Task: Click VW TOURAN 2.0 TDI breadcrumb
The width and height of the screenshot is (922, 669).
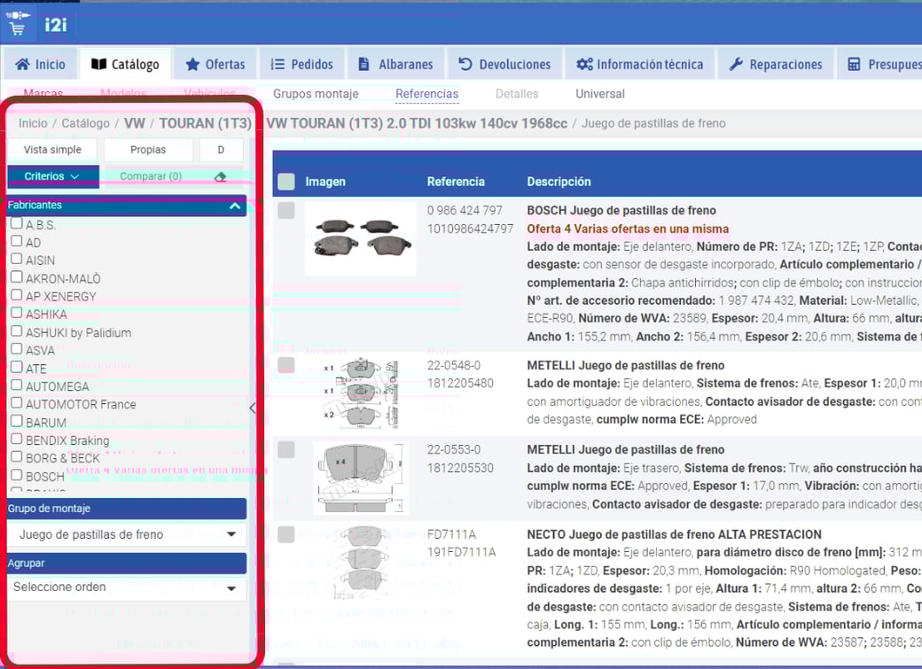Action: pyautogui.click(x=417, y=123)
